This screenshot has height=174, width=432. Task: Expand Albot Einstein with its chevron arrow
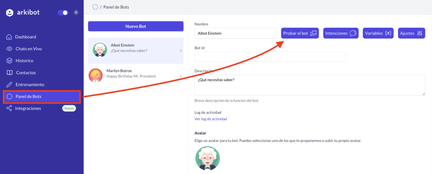[x=181, y=51]
